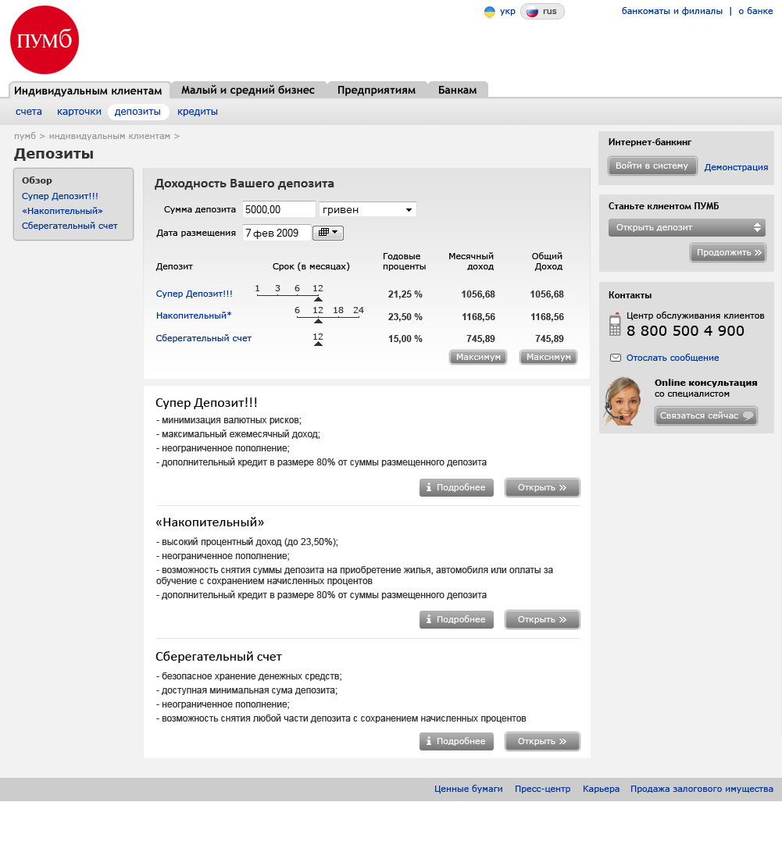782x859 pixels.
Task: Switch language to укр
Action: [x=508, y=11]
